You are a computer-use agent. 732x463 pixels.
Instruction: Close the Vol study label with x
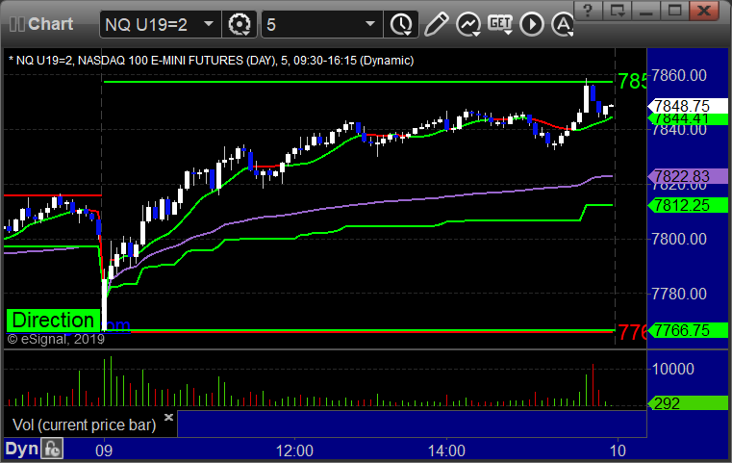tap(169, 417)
